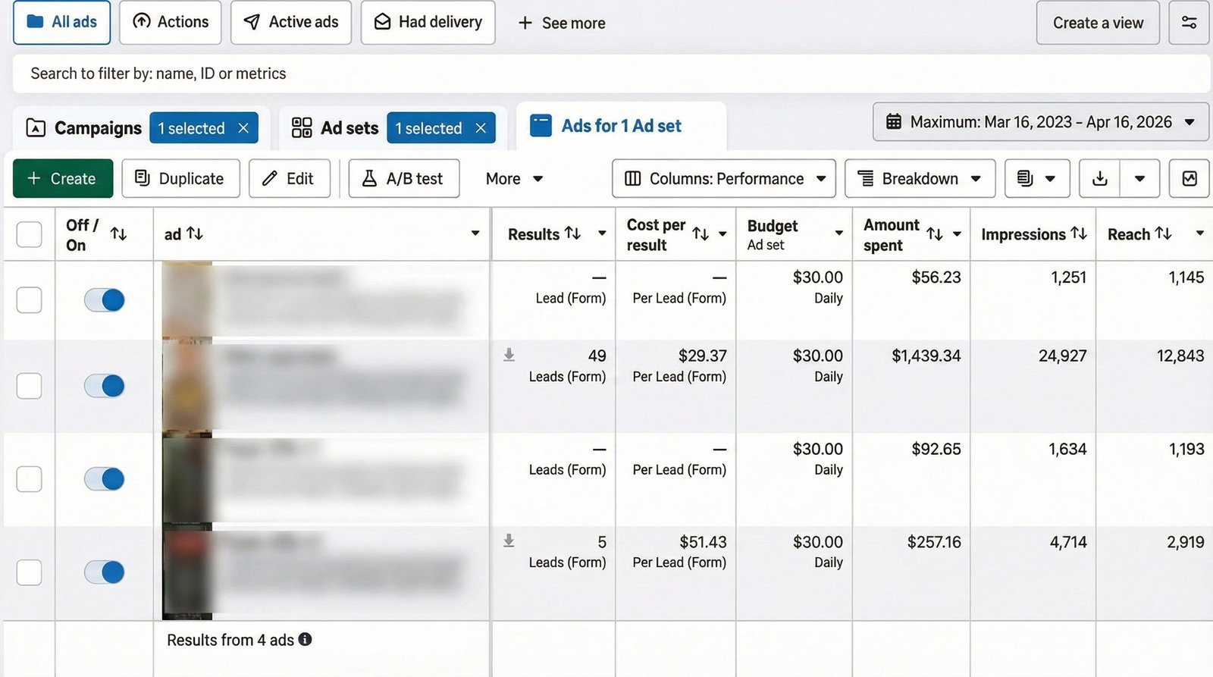
Task: Select the Active ads view tab
Action: (291, 23)
